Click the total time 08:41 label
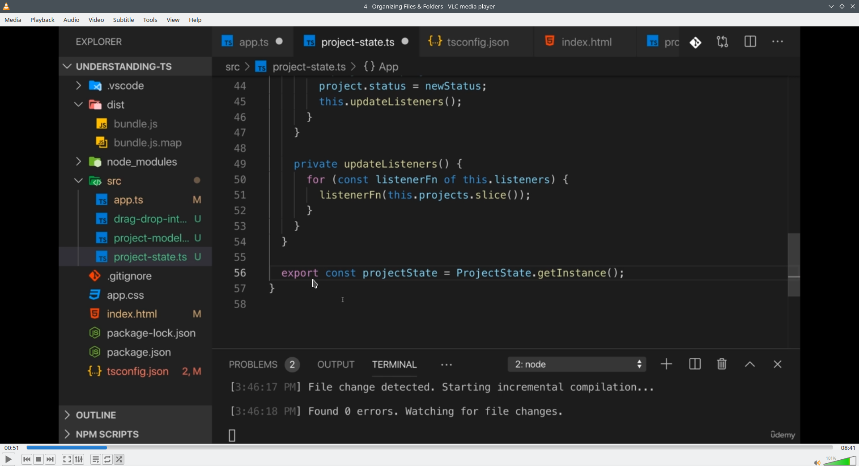Image resolution: width=859 pixels, height=466 pixels. click(848, 448)
